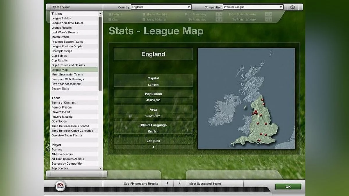
Task: Toggle the Away Matches checkbox
Action: [x=144, y=19]
